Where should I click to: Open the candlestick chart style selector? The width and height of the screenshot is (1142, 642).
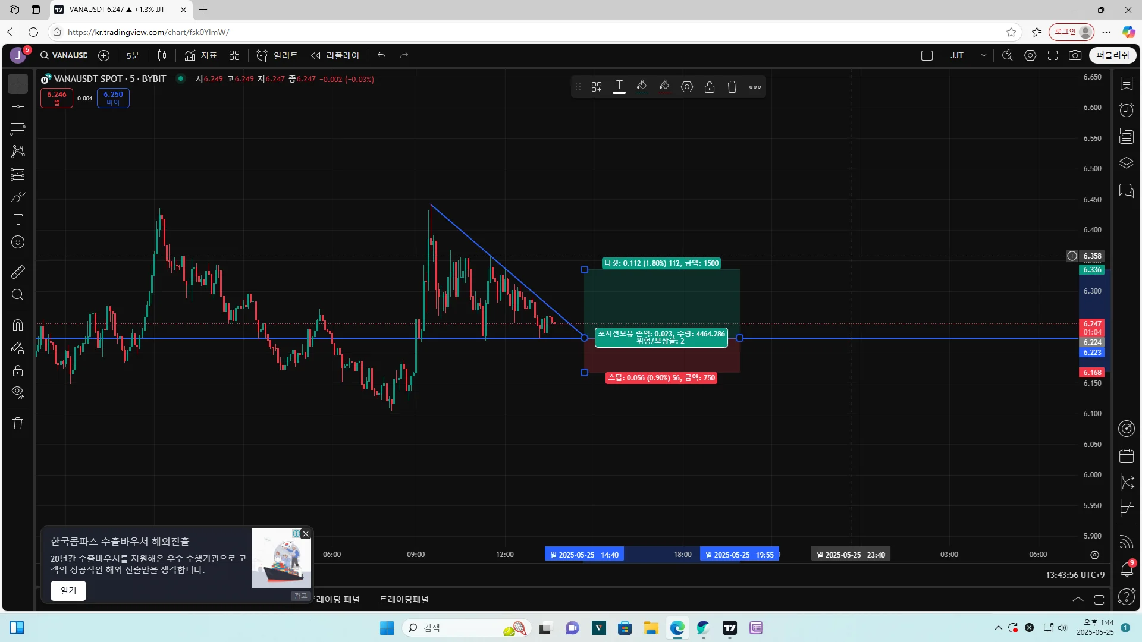pos(162,55)
